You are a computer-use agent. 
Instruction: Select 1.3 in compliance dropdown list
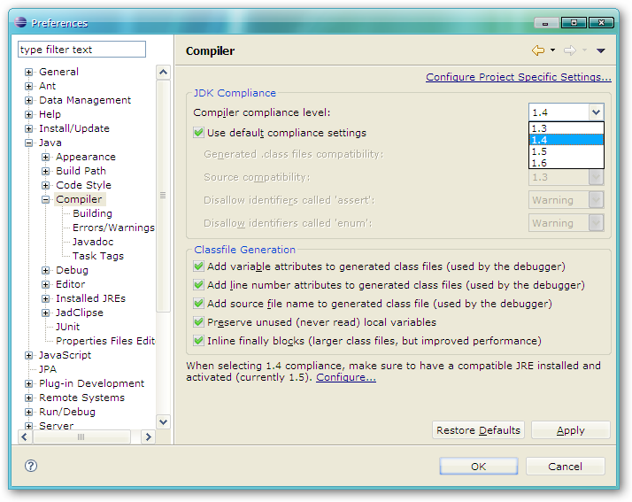566,128
